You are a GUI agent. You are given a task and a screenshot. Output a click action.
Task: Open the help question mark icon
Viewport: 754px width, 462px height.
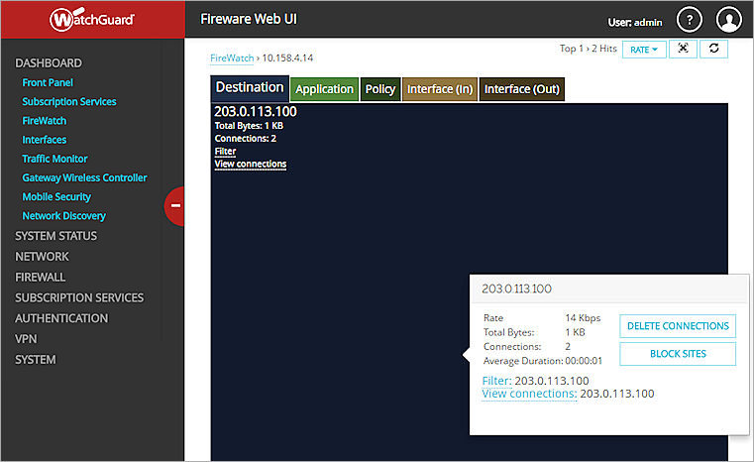pyautogui.click(x=689, y=20)
